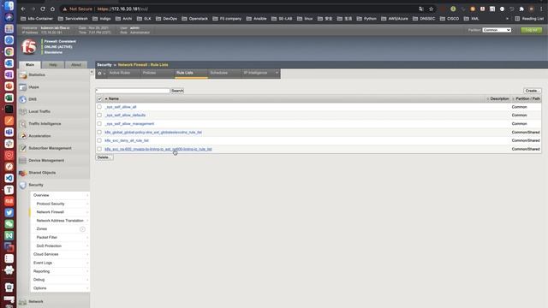Open WeChat from the dock
Viewport: 548px width, 308px height.
pyautogui.click(x=9, y=224)
